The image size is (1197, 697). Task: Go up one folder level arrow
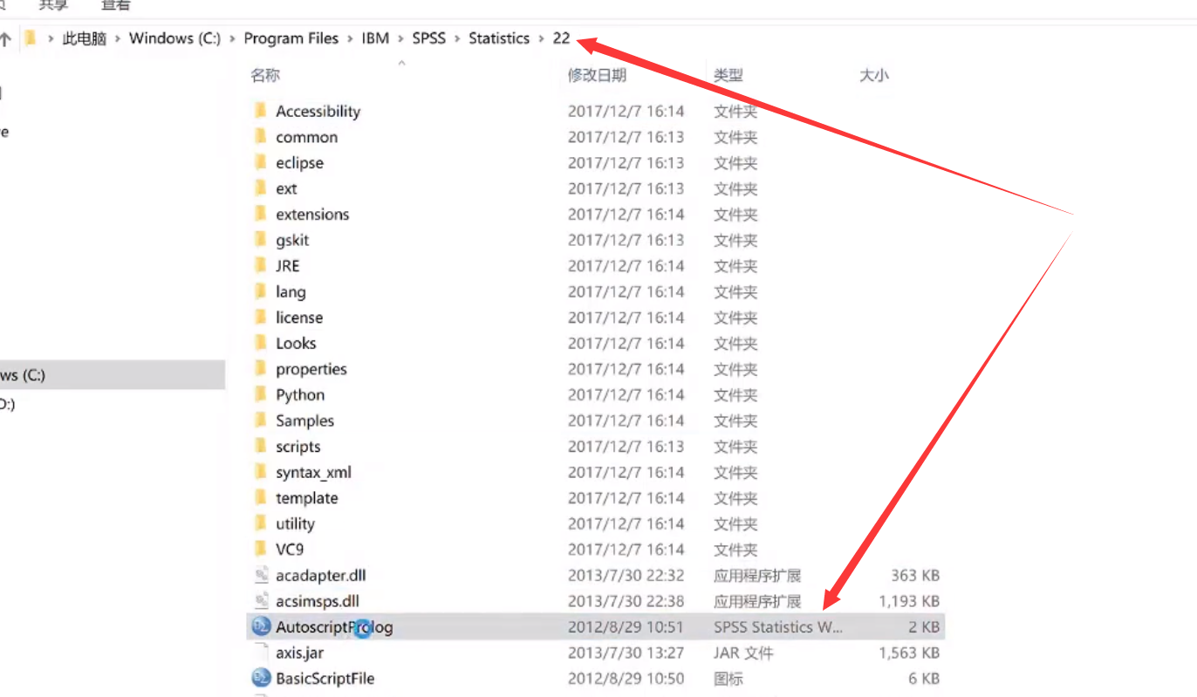click(x=4, y=38)
